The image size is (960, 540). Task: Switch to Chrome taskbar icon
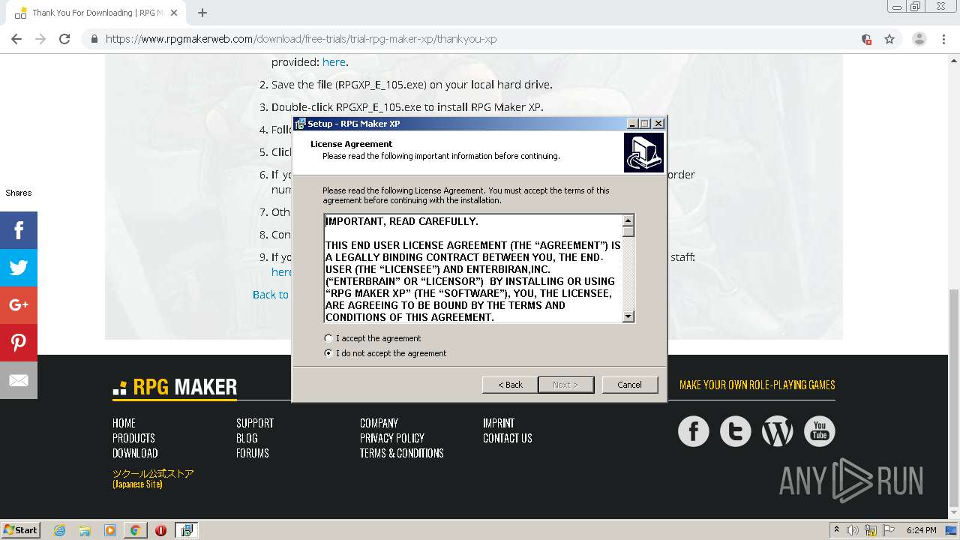(x=135, y=530)
